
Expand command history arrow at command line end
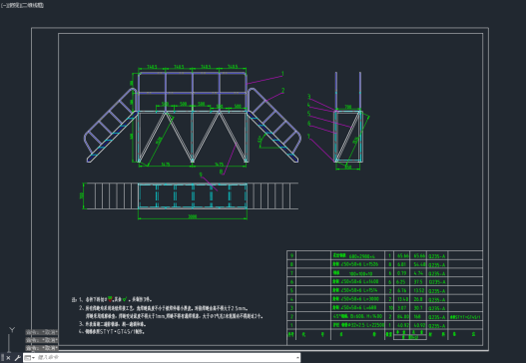point(297,358)
